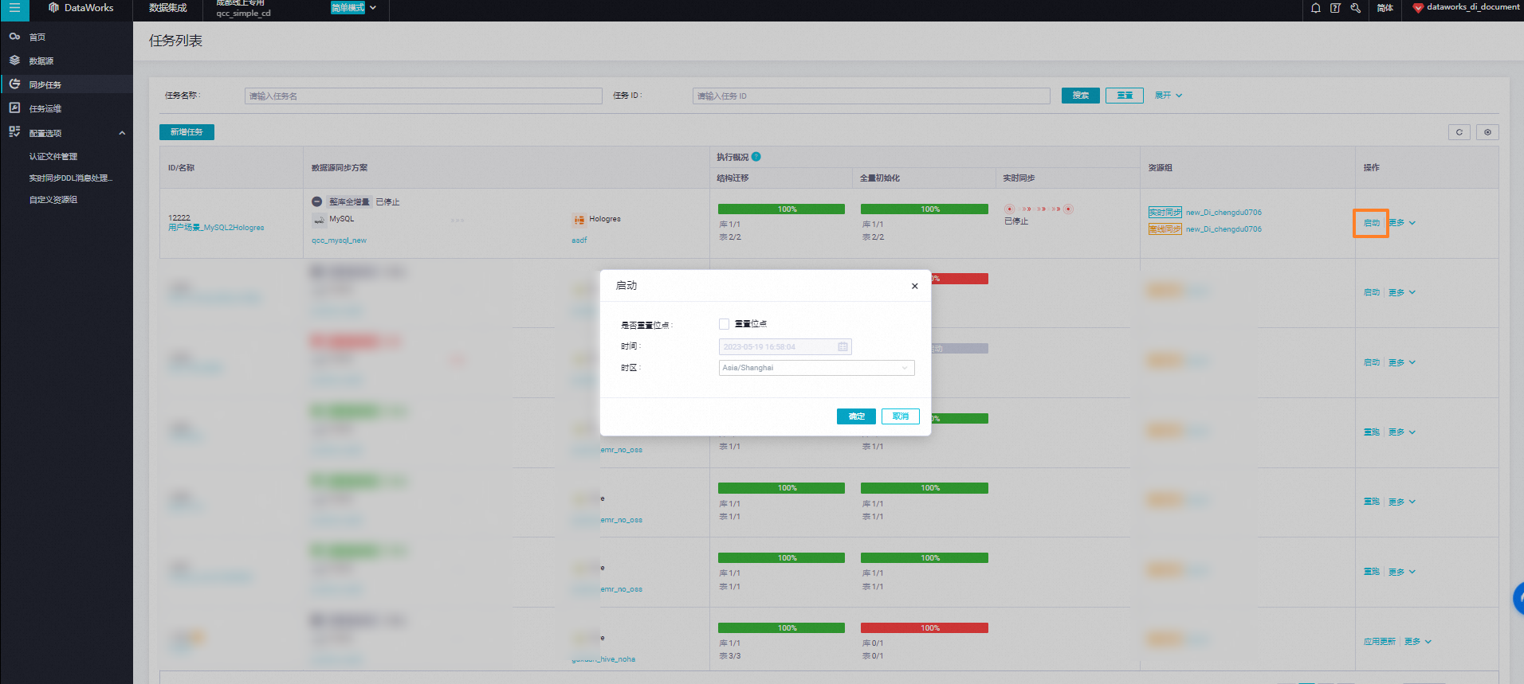1524x684 pixels.
Task: Open the 简单模式 workspace dropdown
Action: click(353, 8)
